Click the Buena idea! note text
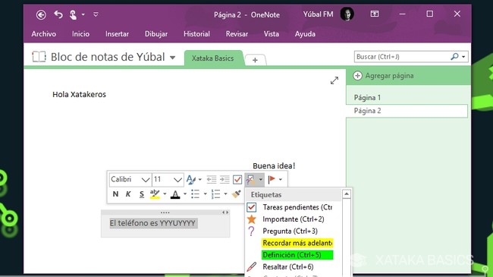Screen dimensions: 493x277 (274, 166)
